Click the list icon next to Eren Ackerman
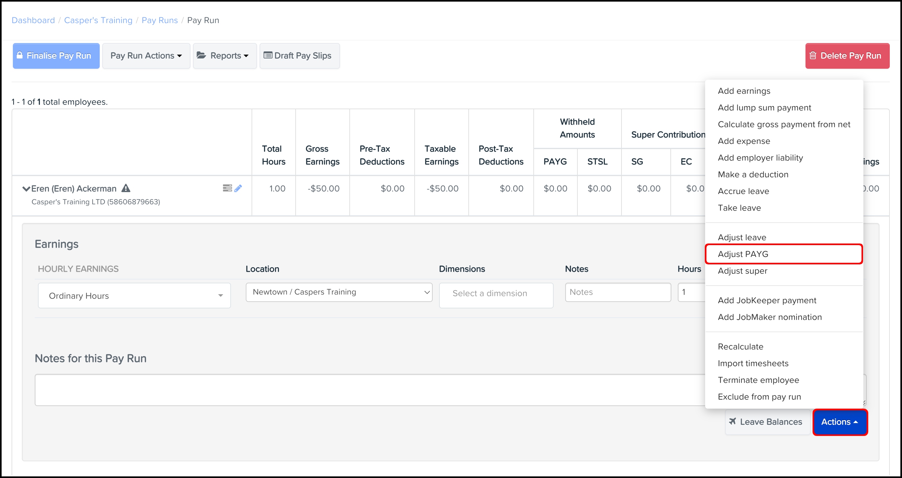The width and height of the screenshot is (902, 478). pyautogui.click(x=227, y=188)
